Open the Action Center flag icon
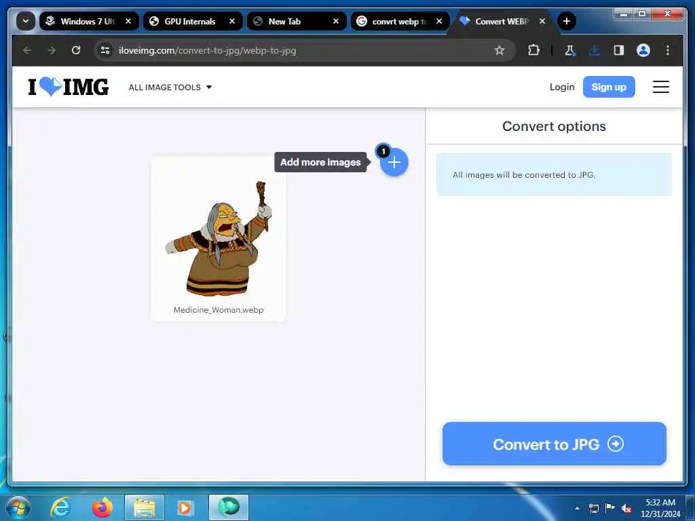Screen dimensions: 695x521 pyautogui.click(x=610, y=508)
